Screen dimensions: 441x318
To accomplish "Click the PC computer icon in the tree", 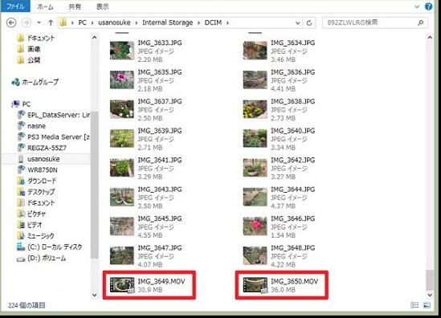I will (x=16, y=104).
